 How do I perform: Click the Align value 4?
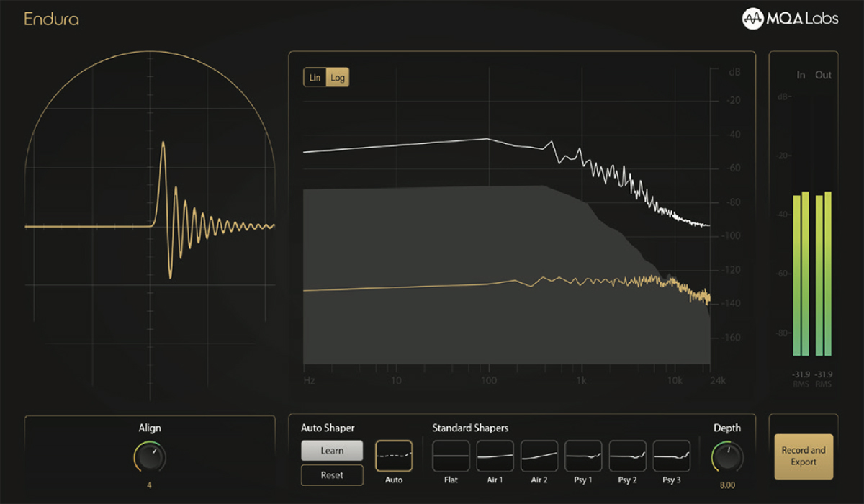click(150, 485)
